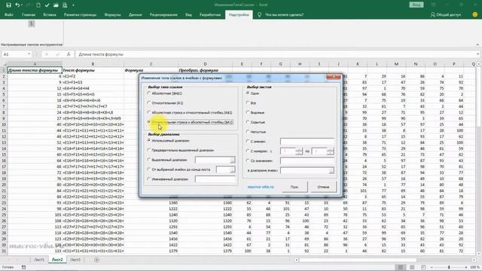Switch to Page Layout view icon

pyautogui.click(x=412, y=267)
